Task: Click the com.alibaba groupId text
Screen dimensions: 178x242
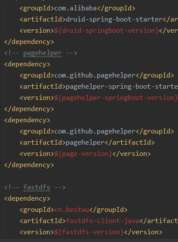Action: pyautogui.click(x=76, y=8)
